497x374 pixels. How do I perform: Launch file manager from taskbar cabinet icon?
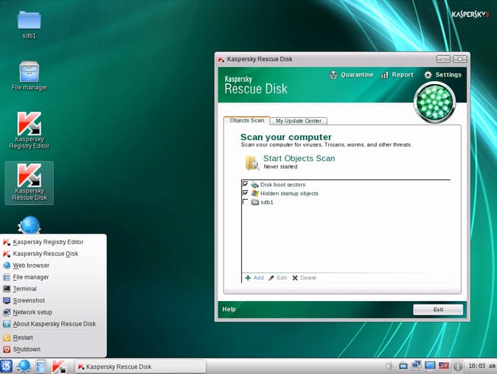pos(41,367)
